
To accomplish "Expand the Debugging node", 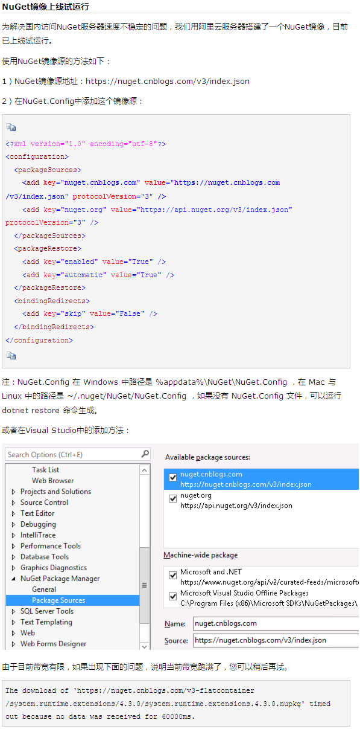I will 14,524.
